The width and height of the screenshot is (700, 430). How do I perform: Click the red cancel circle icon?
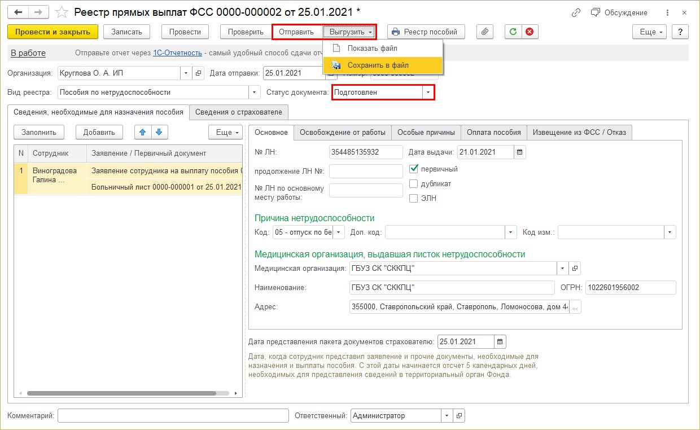529,32
